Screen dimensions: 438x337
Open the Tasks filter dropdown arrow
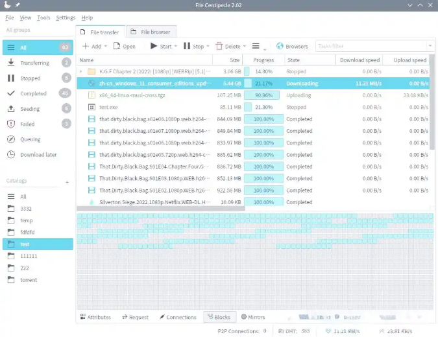430,46
